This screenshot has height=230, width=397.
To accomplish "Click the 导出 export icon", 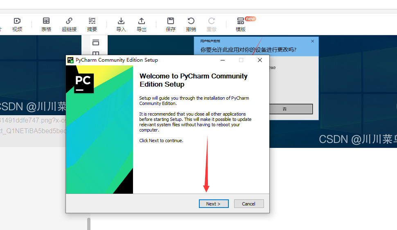I will pyautogui.click(x=142, y=25).
